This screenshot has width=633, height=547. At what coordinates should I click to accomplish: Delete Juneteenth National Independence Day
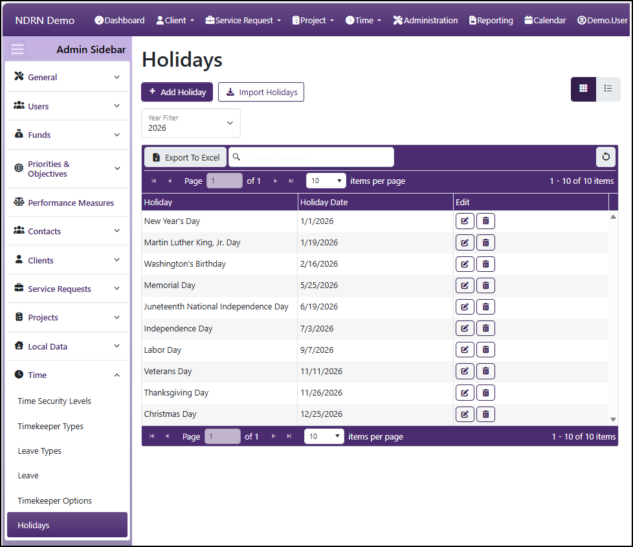click(485, 307)
